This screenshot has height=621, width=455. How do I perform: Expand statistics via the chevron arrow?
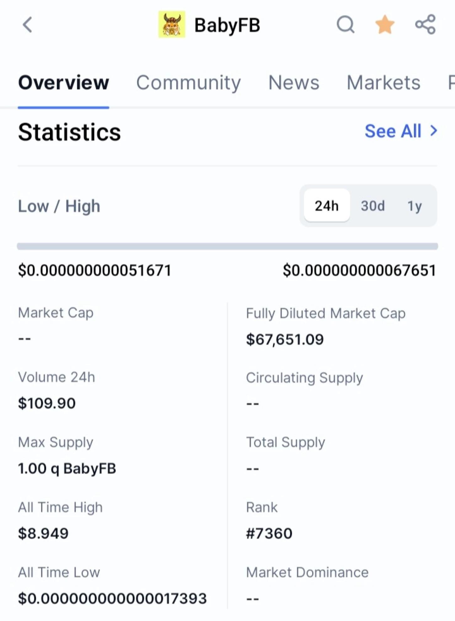point(434,131)
